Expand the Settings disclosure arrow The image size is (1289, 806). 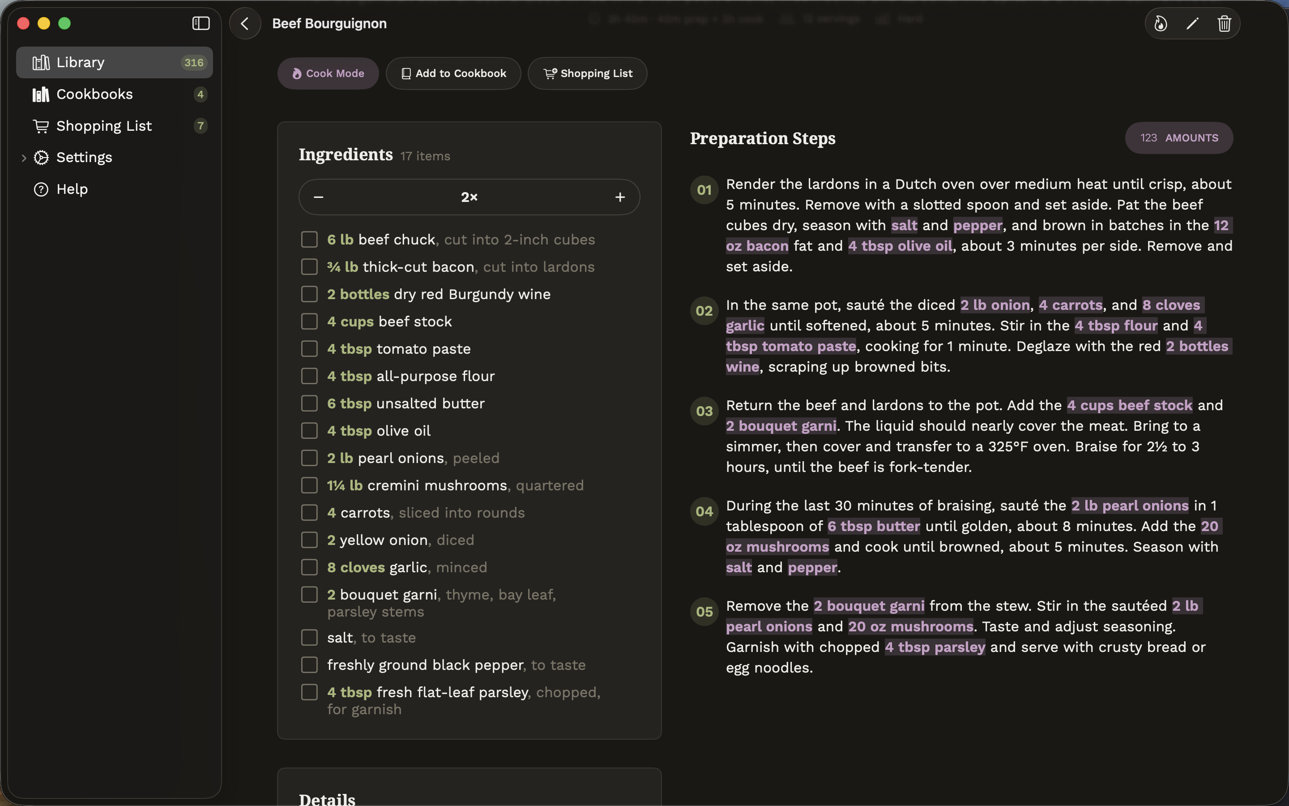click(x=23, y=158)
